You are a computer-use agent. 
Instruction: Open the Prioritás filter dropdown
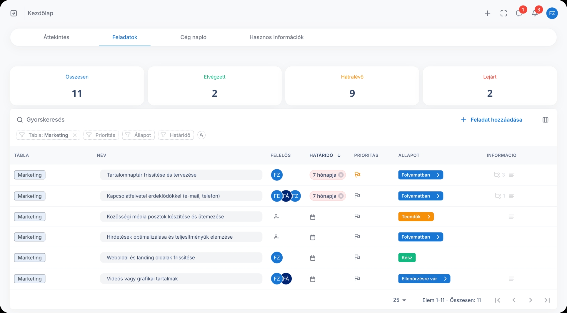[101, 135]
